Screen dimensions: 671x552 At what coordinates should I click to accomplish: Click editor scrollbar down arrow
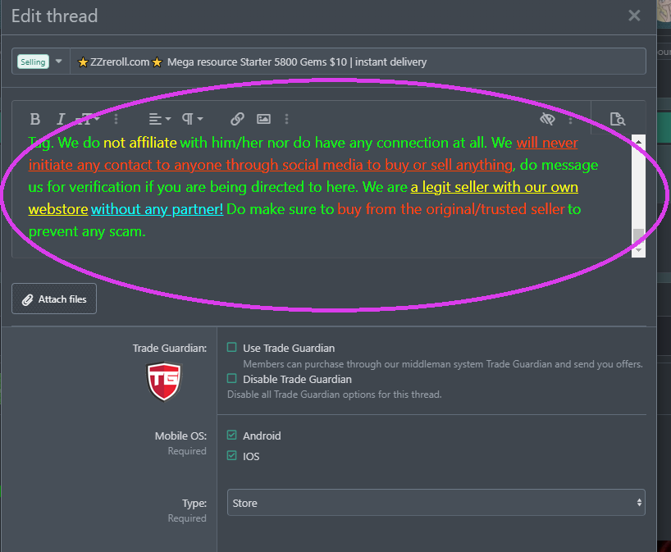click(638, 250)
